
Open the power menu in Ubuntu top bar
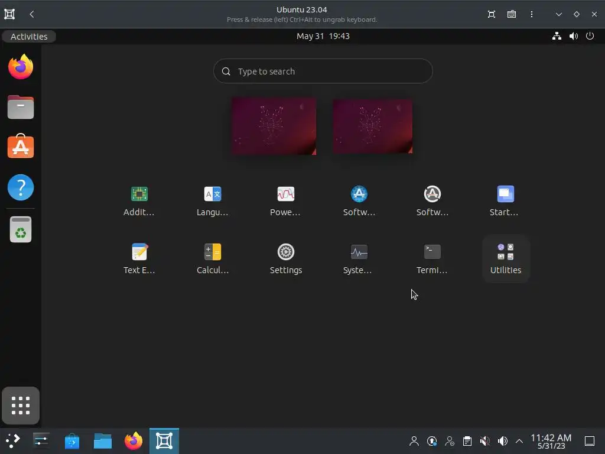[x=590, y=36]
